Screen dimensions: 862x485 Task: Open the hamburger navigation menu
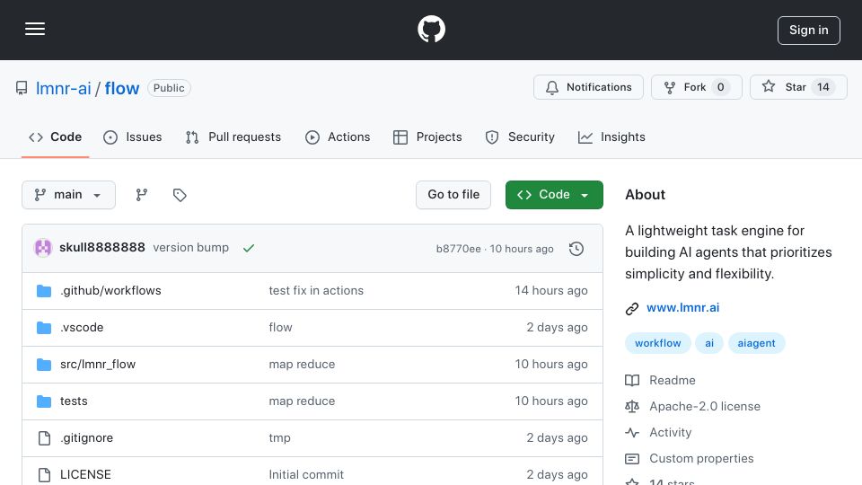pyautogui.click(x=35, y=29)
